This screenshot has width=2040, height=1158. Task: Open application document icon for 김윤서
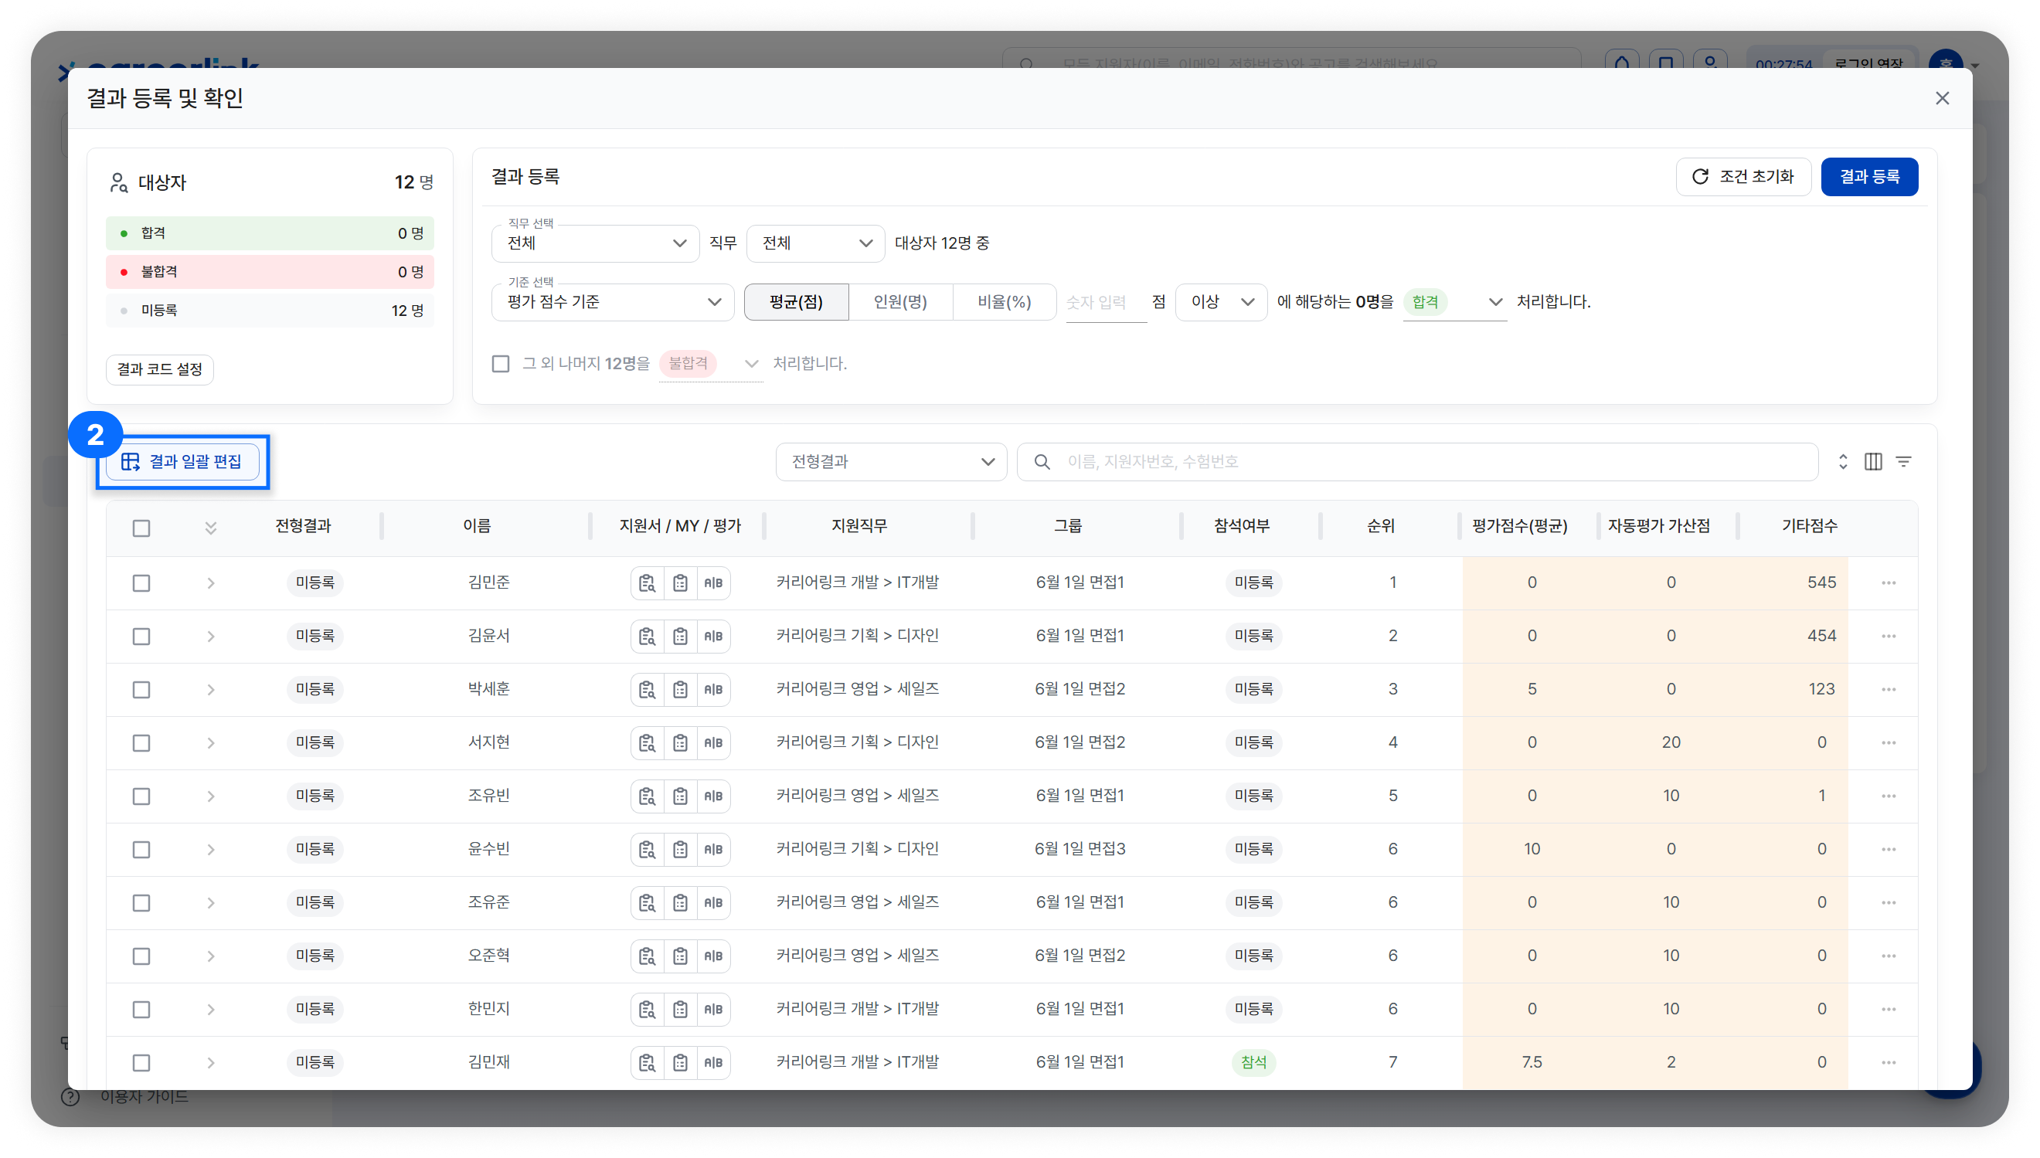tap(647, 637)
